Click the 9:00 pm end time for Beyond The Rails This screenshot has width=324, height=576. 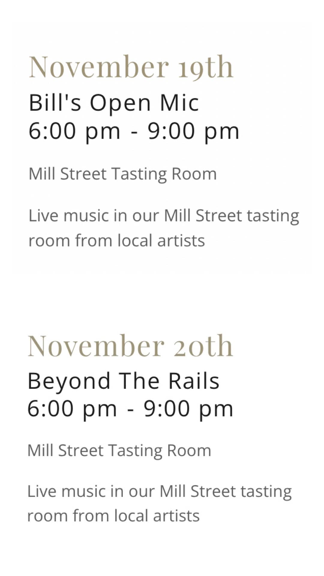pos(188,409)
